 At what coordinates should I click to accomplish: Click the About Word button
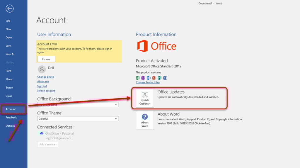[145, 120]
